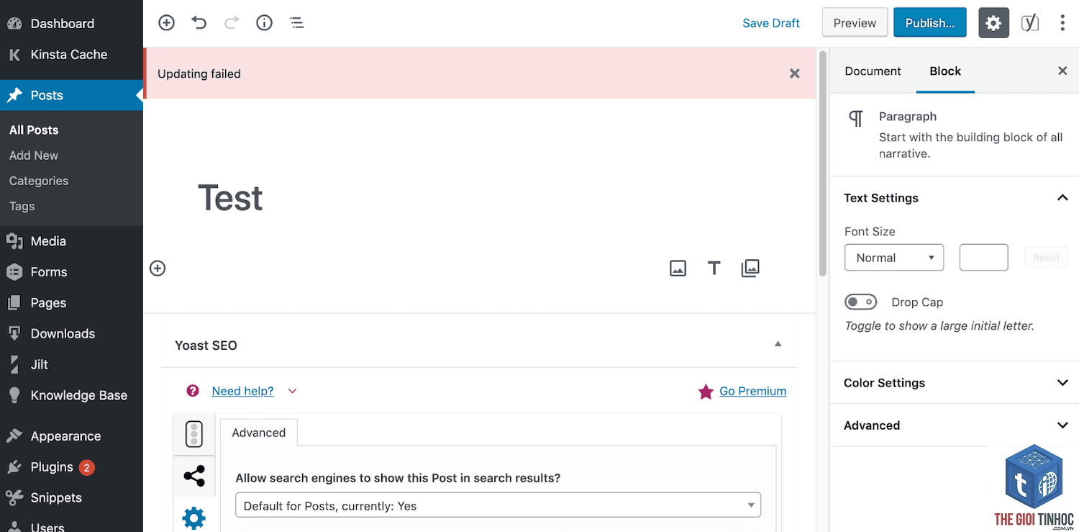1079x532 pixels.
Task: Open the Yoast social share icon tab
Action: click(x=194, y=476)
